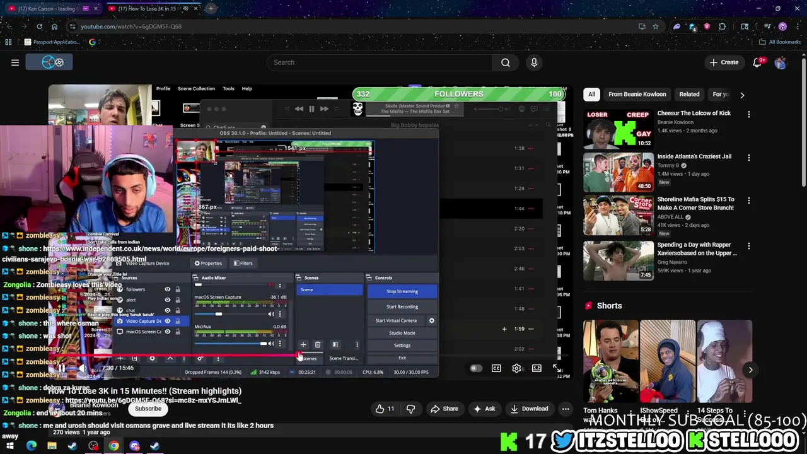The height and width of the screenshot is (454, 807).
Task: Open the Create menu on YouTube
Action: pyautogui.click(x=724, y=62)
